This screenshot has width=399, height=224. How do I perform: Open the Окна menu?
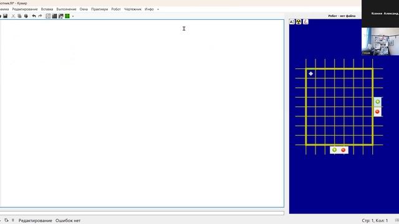pyautogui.click(x=84, y=9)
